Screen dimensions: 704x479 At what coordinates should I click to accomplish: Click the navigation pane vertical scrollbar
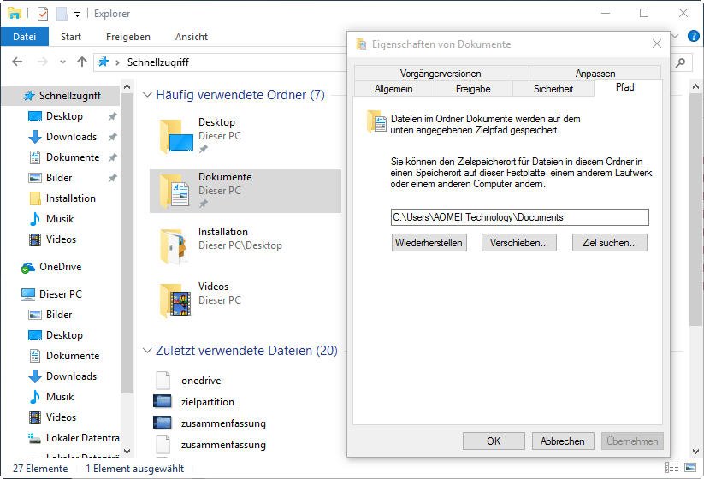(127, 257)
